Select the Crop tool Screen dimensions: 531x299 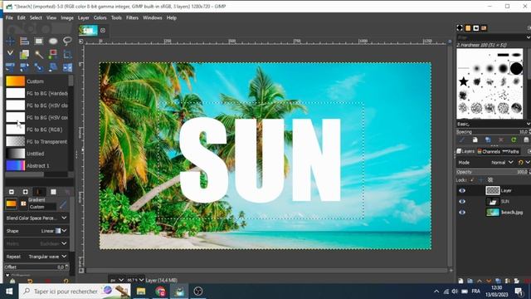pos(67,54)
